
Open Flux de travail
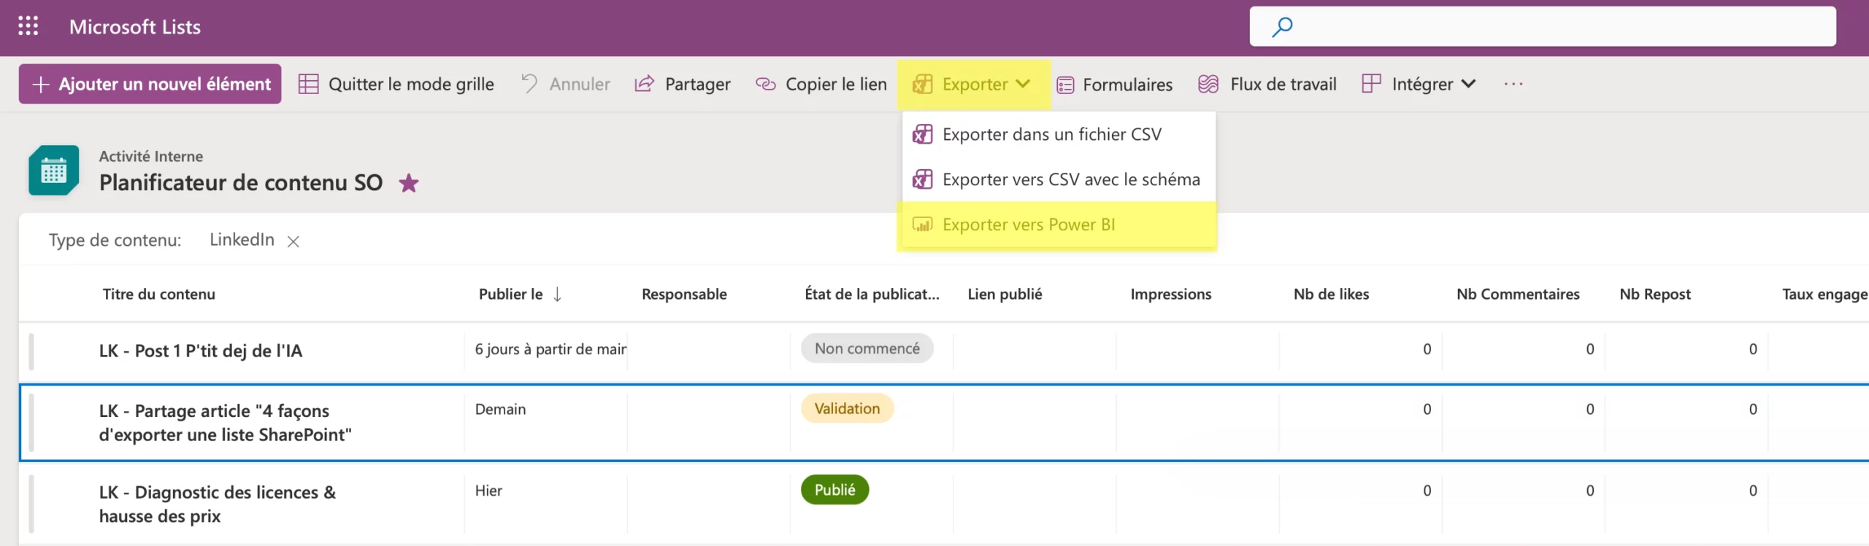pyautogui.click(x=1267, y=84)
